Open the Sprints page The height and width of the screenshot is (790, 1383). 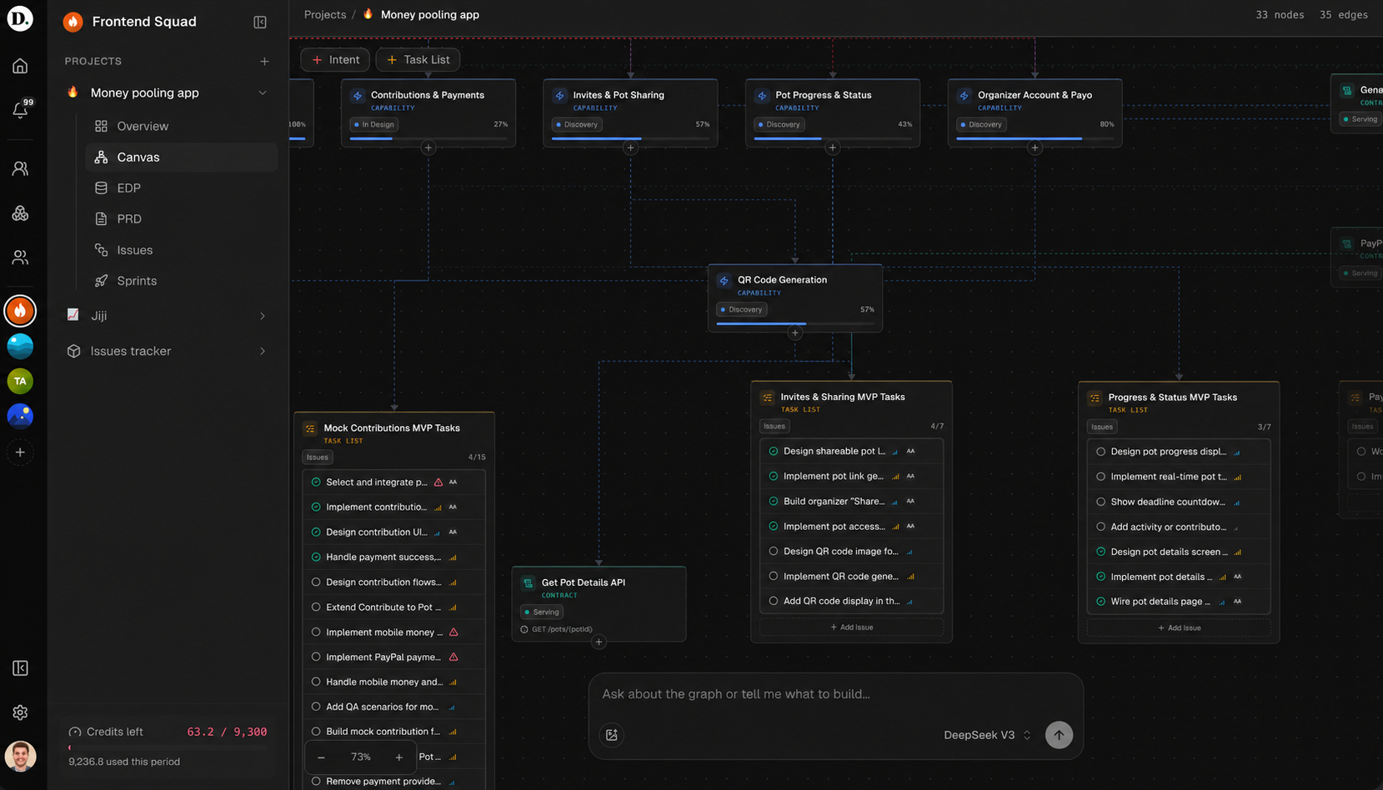182,281
